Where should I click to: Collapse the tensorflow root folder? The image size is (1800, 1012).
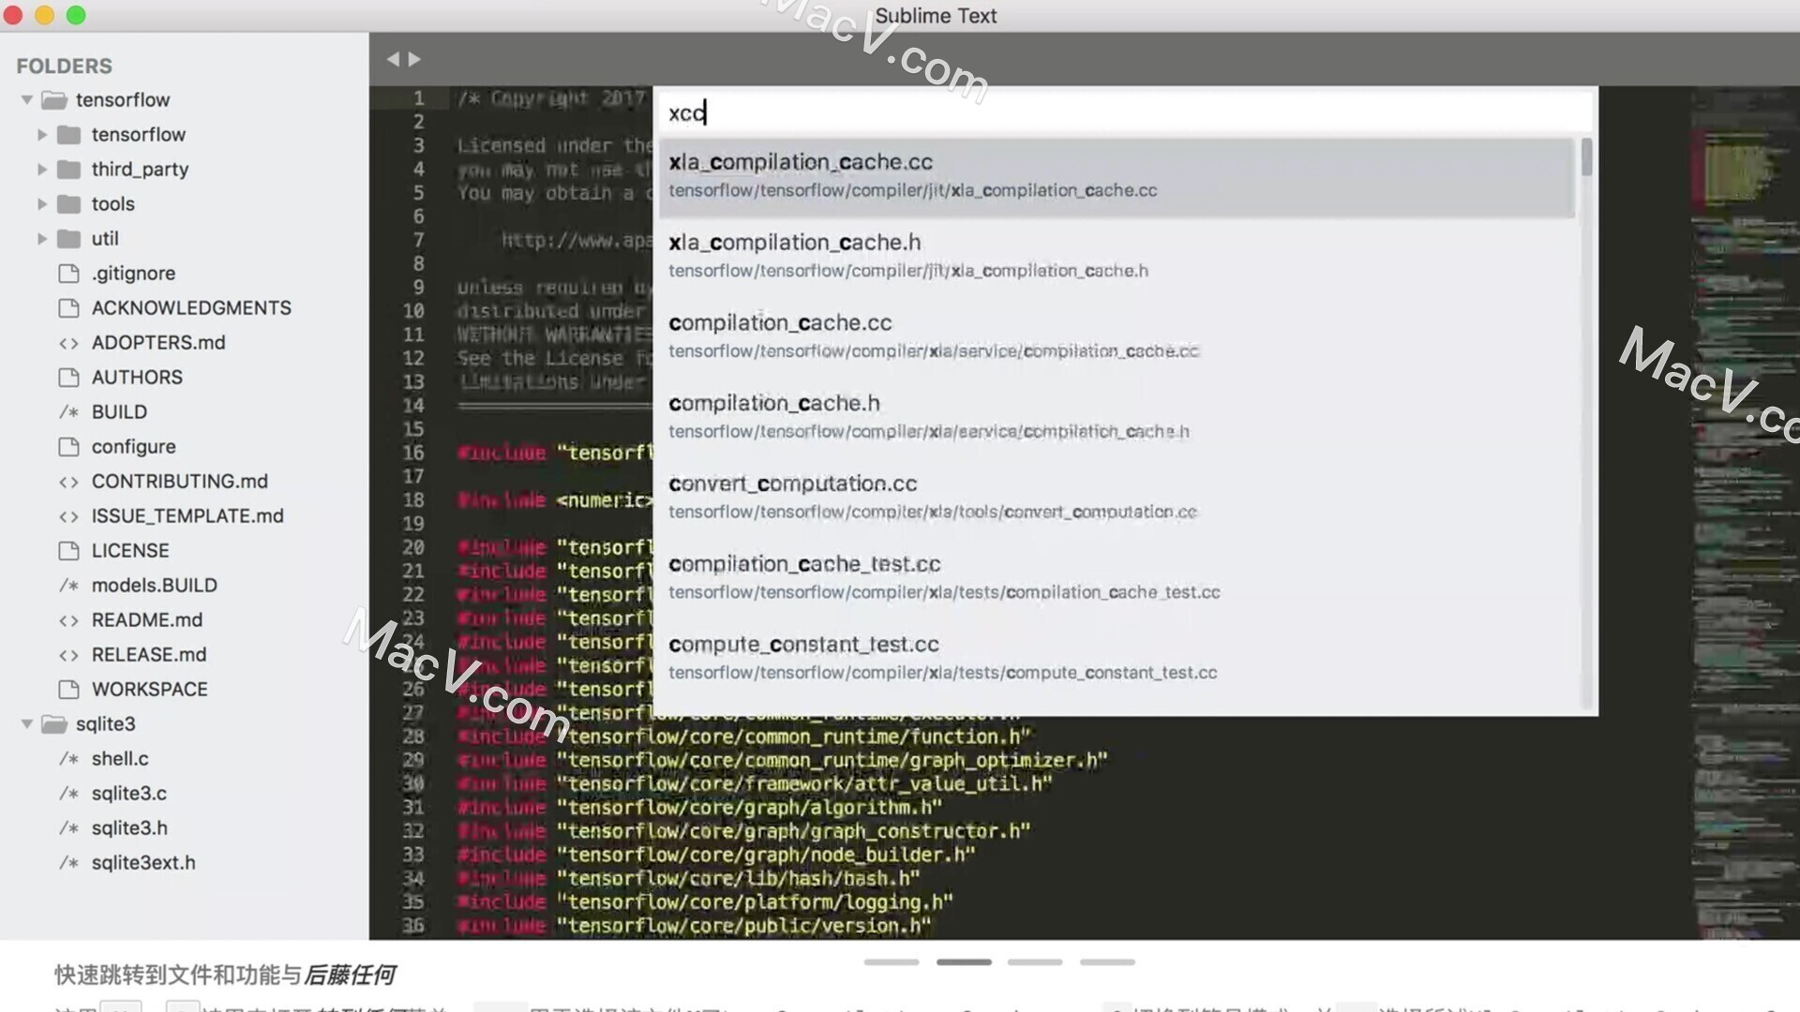tap(26, 100)
